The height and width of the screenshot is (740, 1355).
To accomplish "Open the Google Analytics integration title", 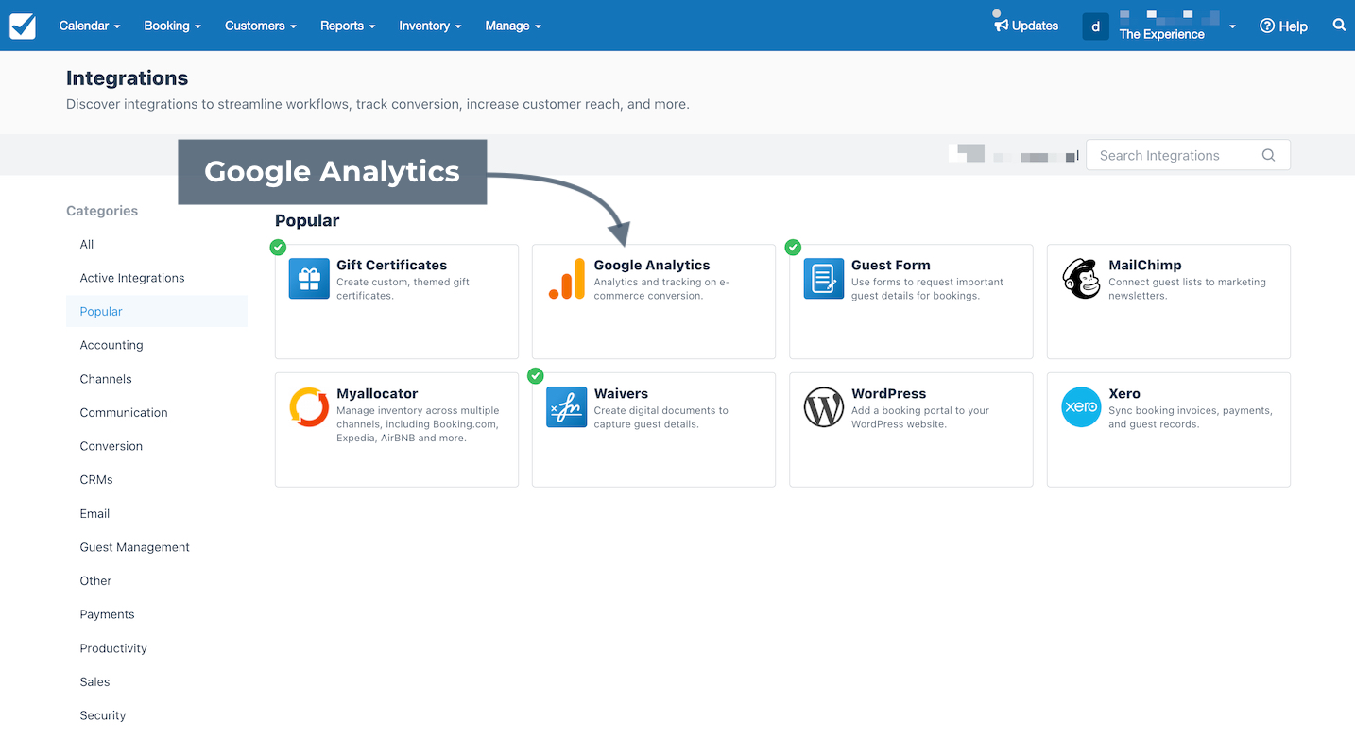I will (651, 265).
